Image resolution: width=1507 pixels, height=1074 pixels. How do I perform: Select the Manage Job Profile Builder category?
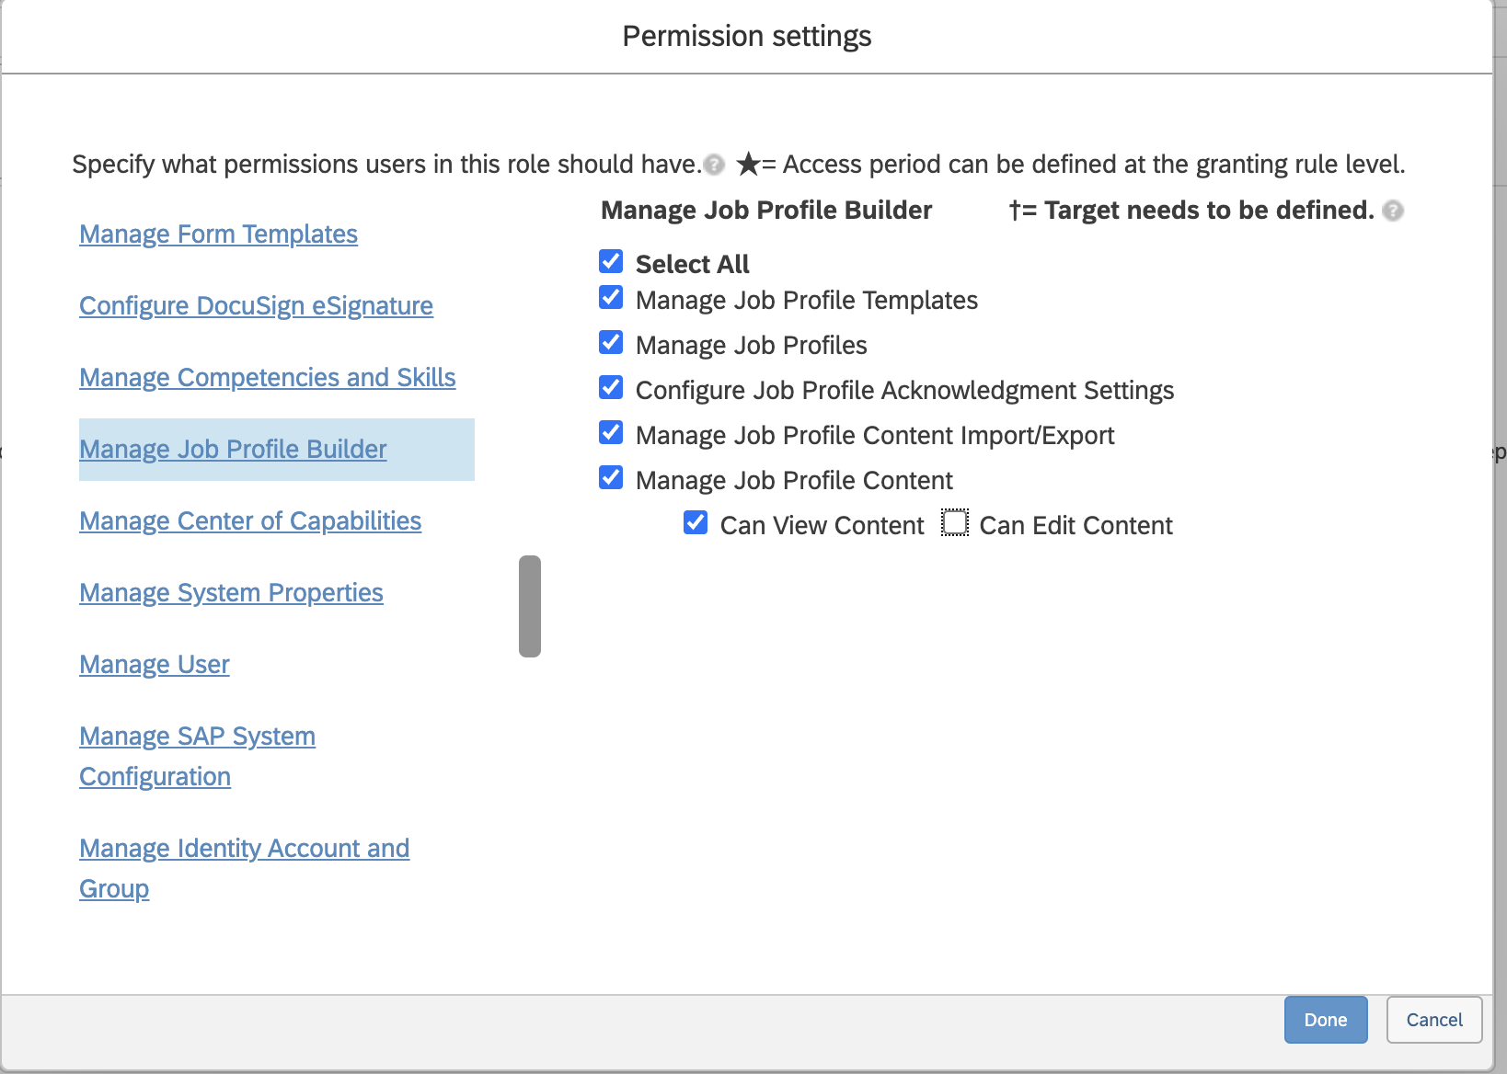[233, 450]
